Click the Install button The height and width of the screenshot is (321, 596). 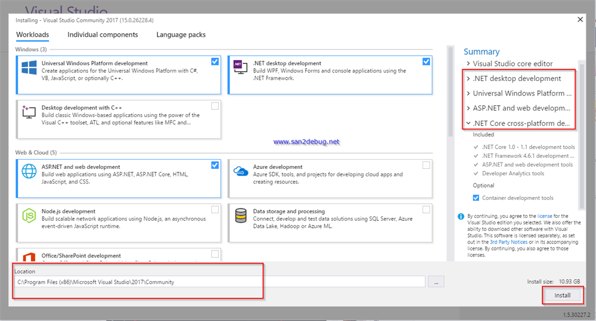coord(562,295)
